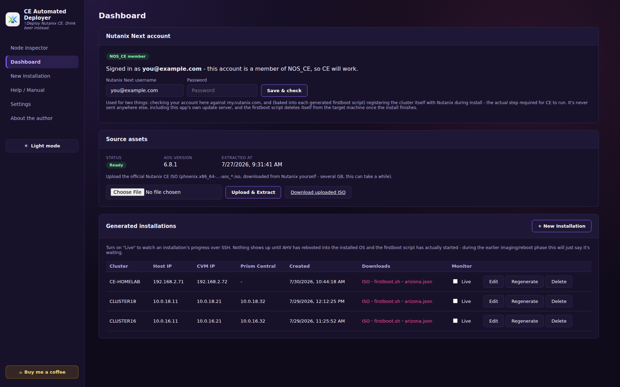Viewport: 620px width, 387px height.
Task: Click the Dashboard page heading
Action: click(122, 15)
